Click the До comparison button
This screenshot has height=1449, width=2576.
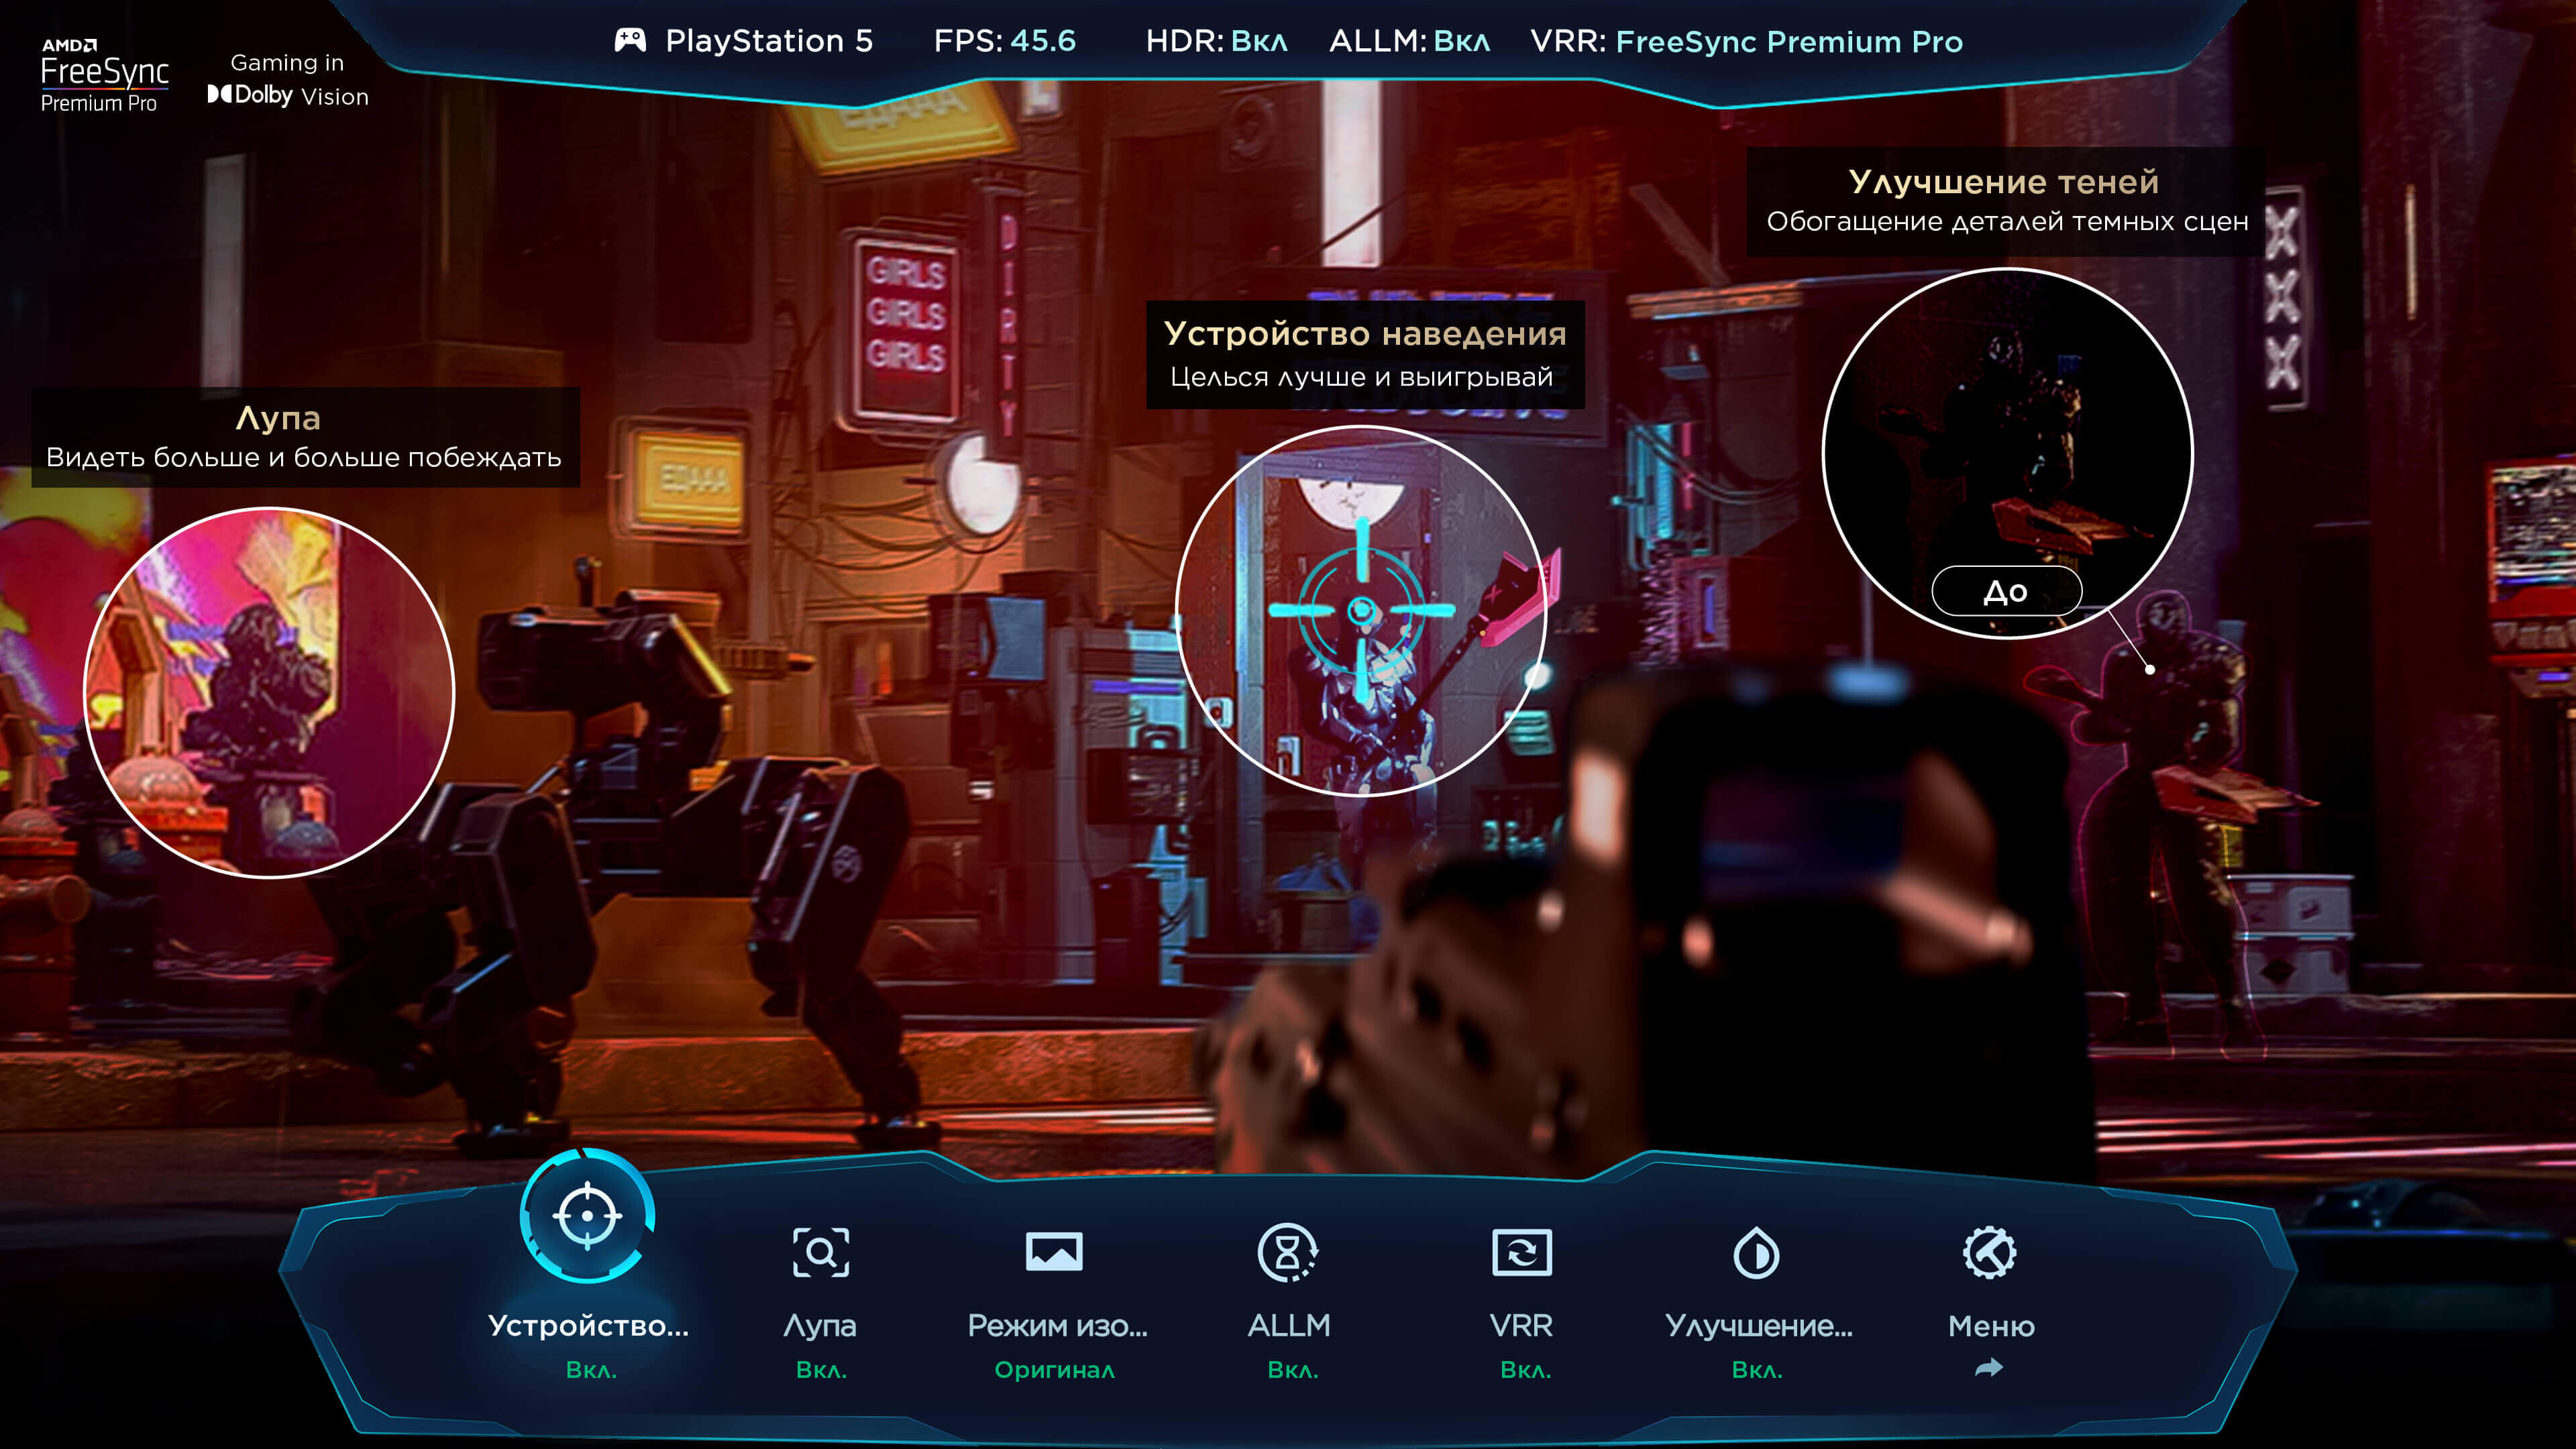(x=2007, y=591)
